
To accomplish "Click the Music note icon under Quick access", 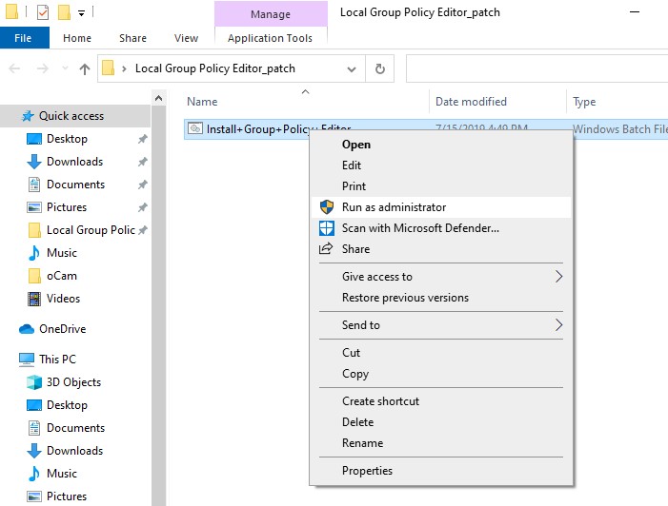I will click(34, 253).
